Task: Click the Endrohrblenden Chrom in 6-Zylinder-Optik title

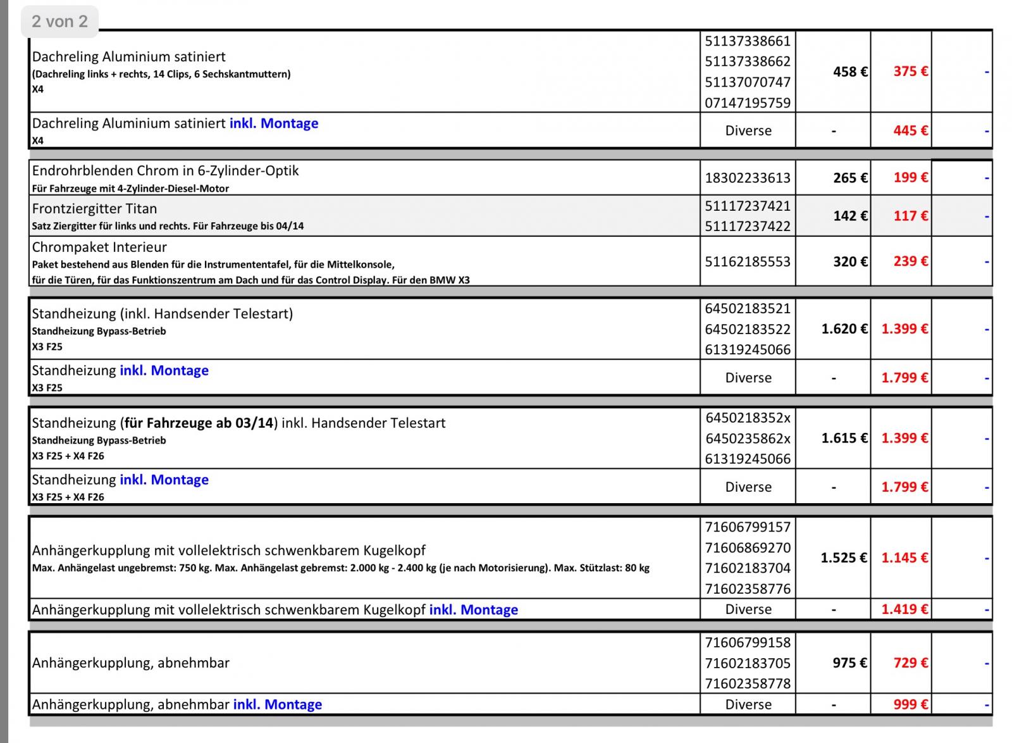Action: (x=165, y=170)
